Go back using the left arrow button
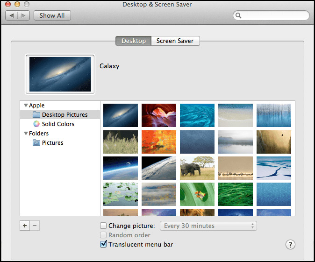 (x=12, y=15)
